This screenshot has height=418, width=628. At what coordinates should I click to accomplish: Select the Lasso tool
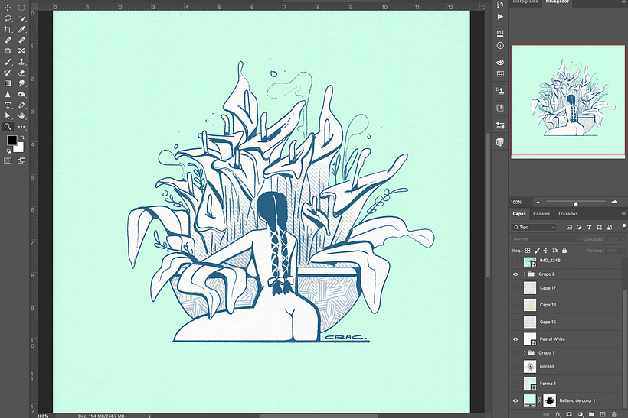[x=8, y=18]
